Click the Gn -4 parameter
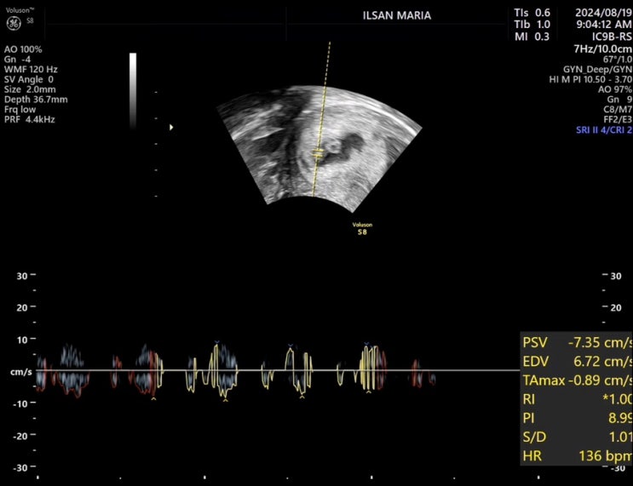 [x=17, y=60]
